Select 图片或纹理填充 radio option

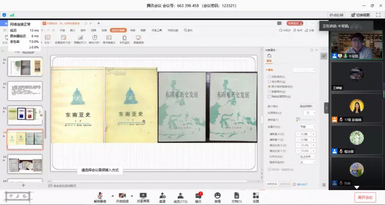click(269, 86)
